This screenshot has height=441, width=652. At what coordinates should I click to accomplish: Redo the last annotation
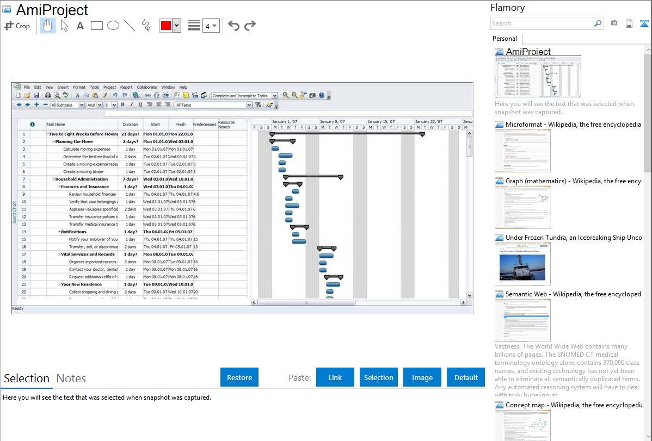pos(250,26)
